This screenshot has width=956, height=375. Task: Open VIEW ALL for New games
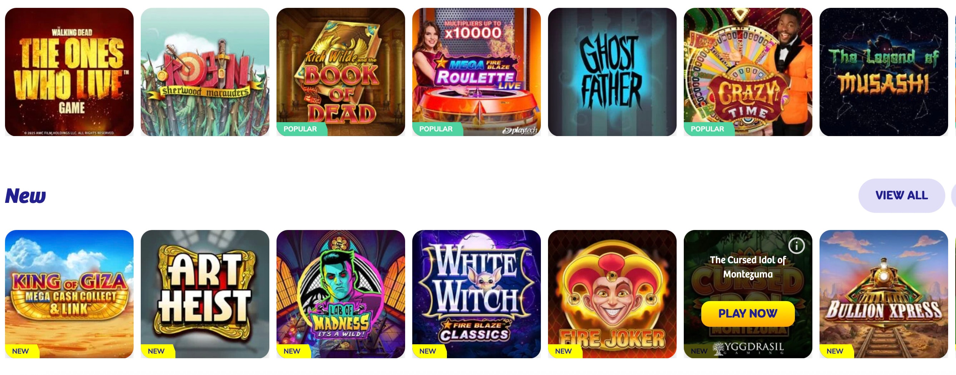tap(901, 195)
